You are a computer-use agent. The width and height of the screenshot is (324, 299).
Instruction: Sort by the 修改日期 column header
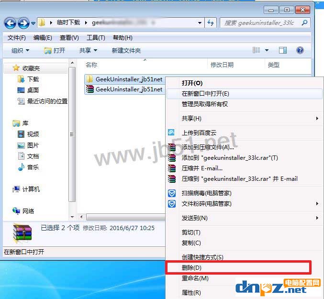click(222, 65)
